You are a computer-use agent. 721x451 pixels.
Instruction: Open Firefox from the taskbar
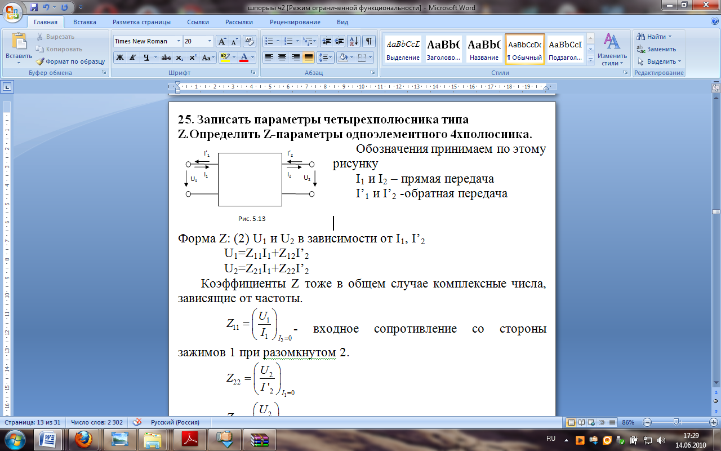coord(83,439)
